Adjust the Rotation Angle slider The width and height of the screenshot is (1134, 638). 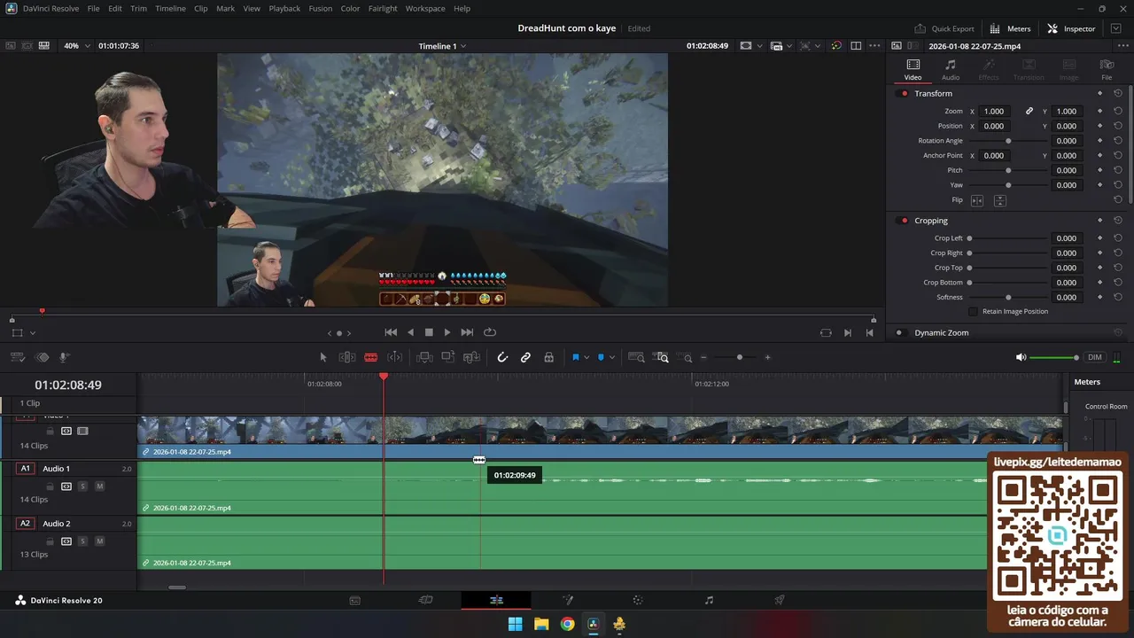pos(1008,141)
